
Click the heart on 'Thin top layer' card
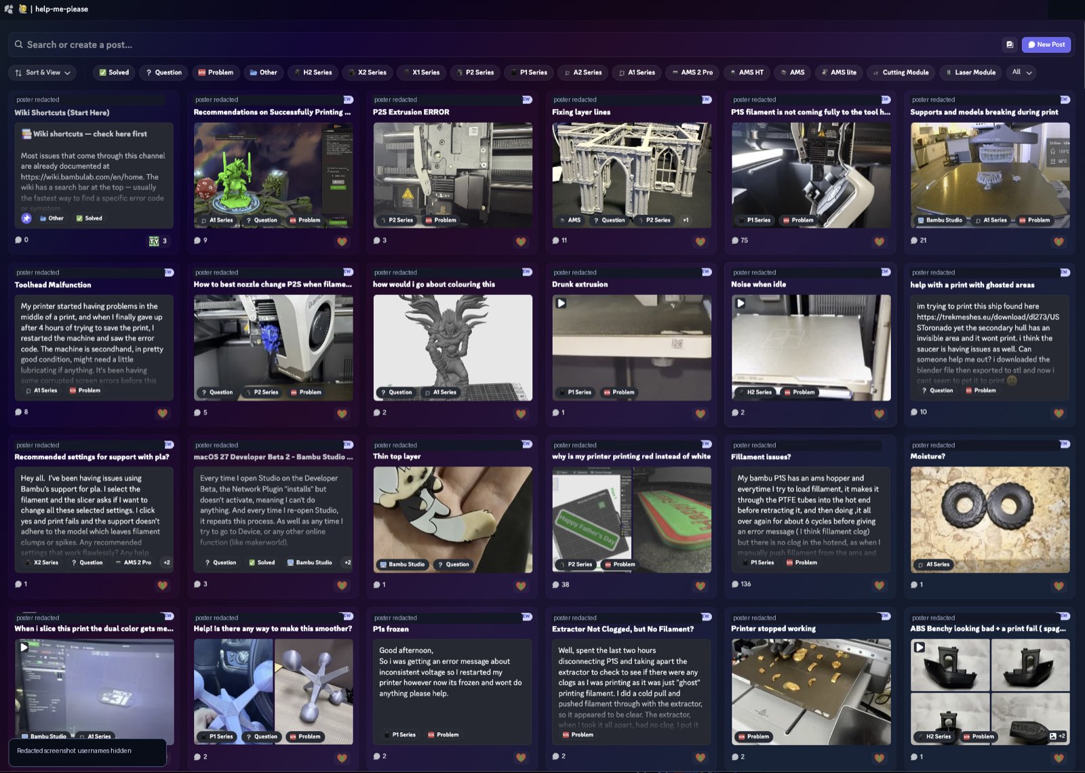pyautogui.click(x=521, y=586)
